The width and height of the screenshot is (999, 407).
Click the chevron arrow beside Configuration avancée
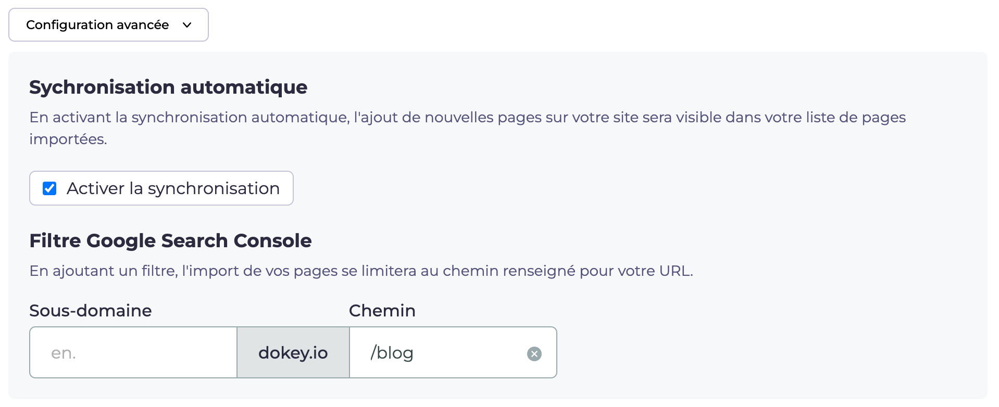point(187,25)
